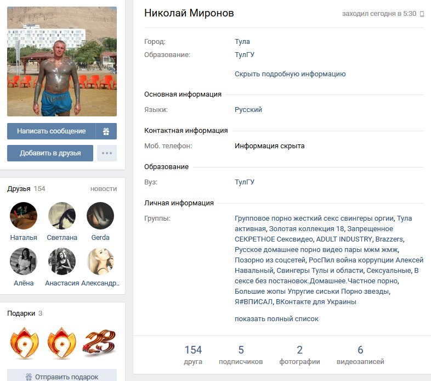Click the first flame number 9 gift icon

point(25,343)
